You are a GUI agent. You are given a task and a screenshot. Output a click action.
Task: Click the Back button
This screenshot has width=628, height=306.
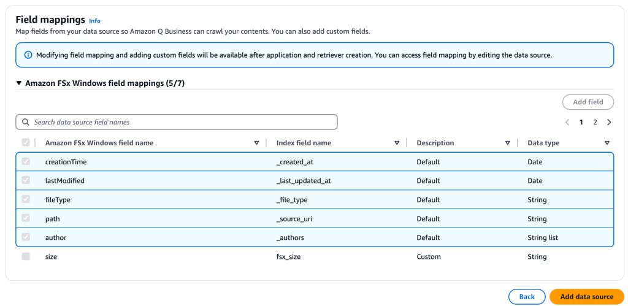527,297
